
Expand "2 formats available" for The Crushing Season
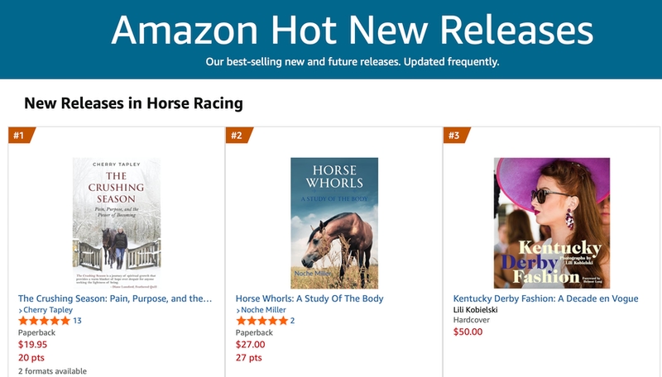[x=52, y=370]
